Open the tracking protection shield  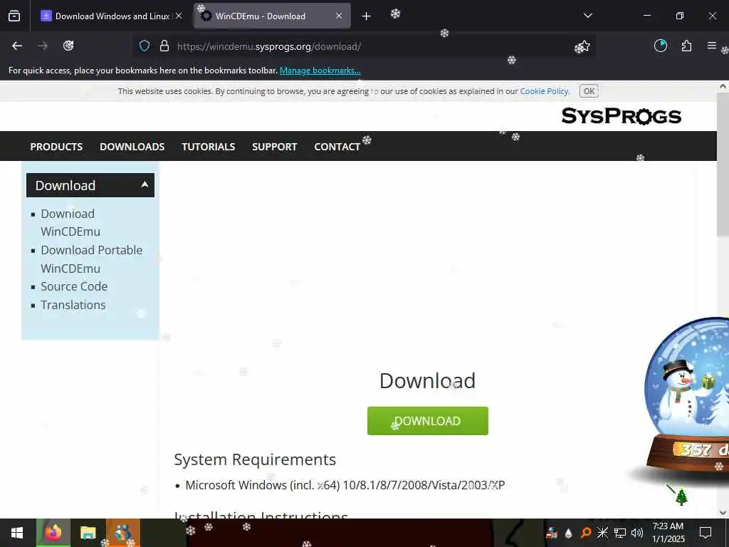[145, 46]
